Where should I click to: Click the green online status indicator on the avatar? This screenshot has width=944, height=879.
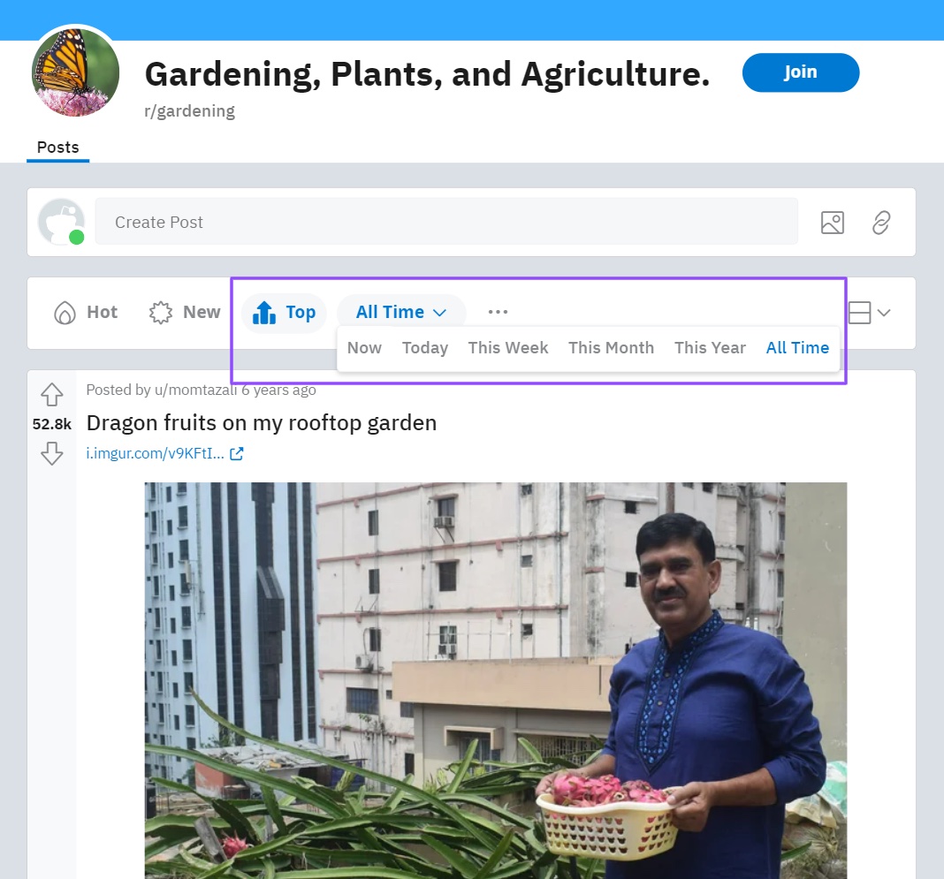[x=76, y=237]
